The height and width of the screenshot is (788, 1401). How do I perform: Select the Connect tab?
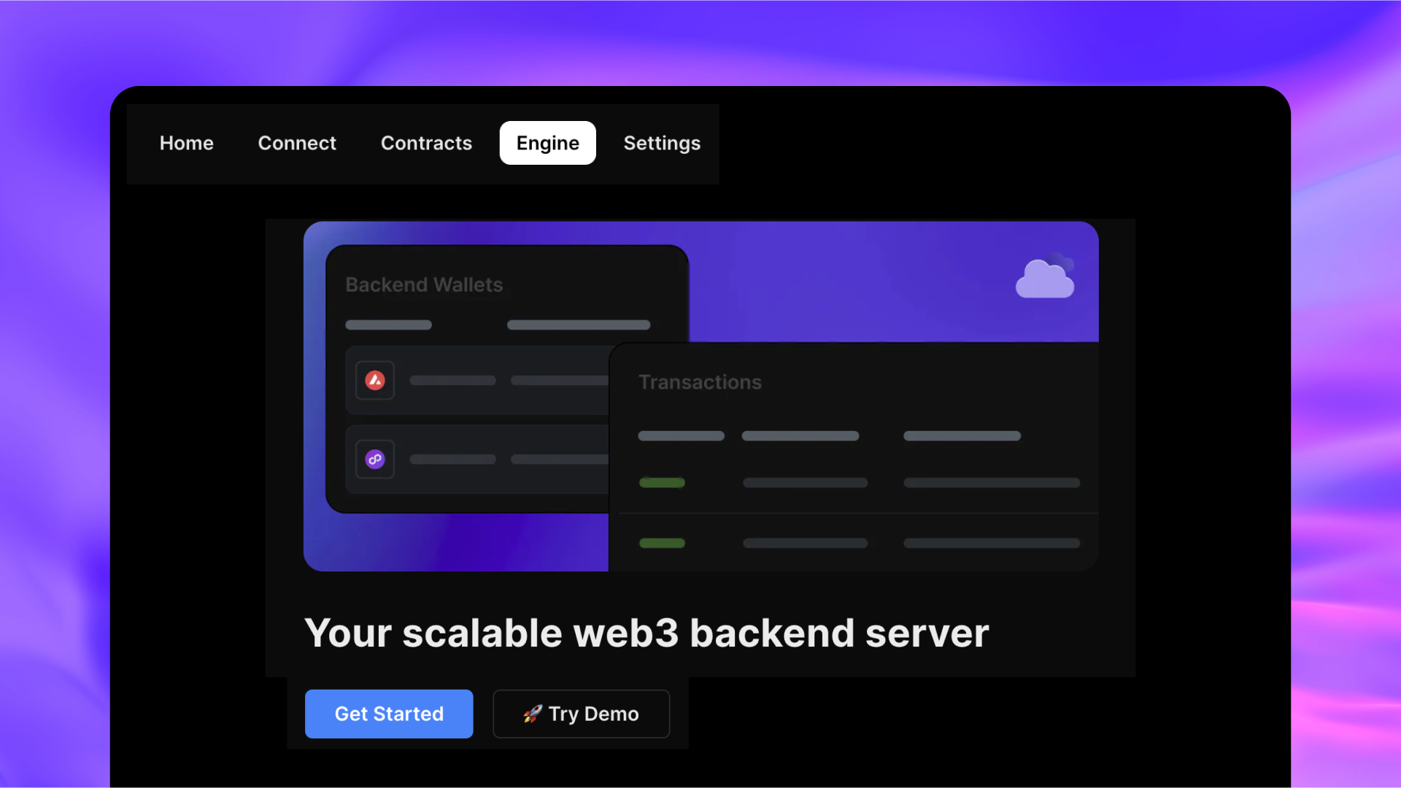296,143
